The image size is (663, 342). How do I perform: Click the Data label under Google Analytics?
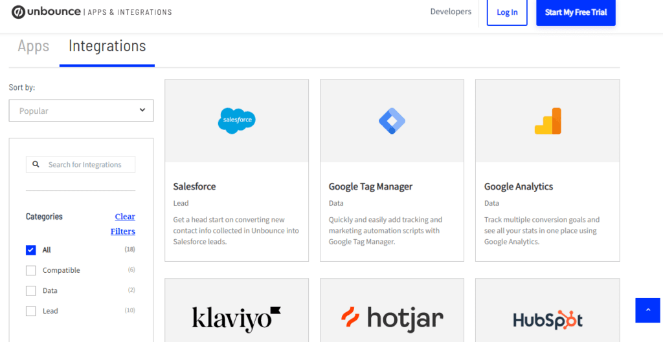[x=492, y=203]
